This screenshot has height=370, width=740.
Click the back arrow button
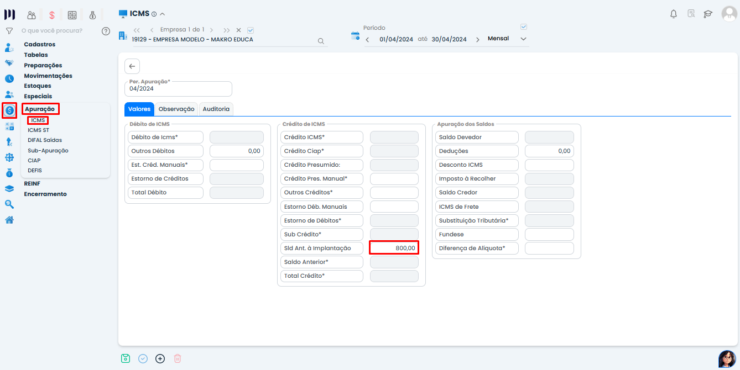pyautogui.click(x=132, y=66)
